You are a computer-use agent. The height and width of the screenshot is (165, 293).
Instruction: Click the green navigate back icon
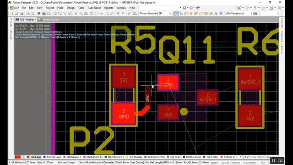[x=184, y=8]
